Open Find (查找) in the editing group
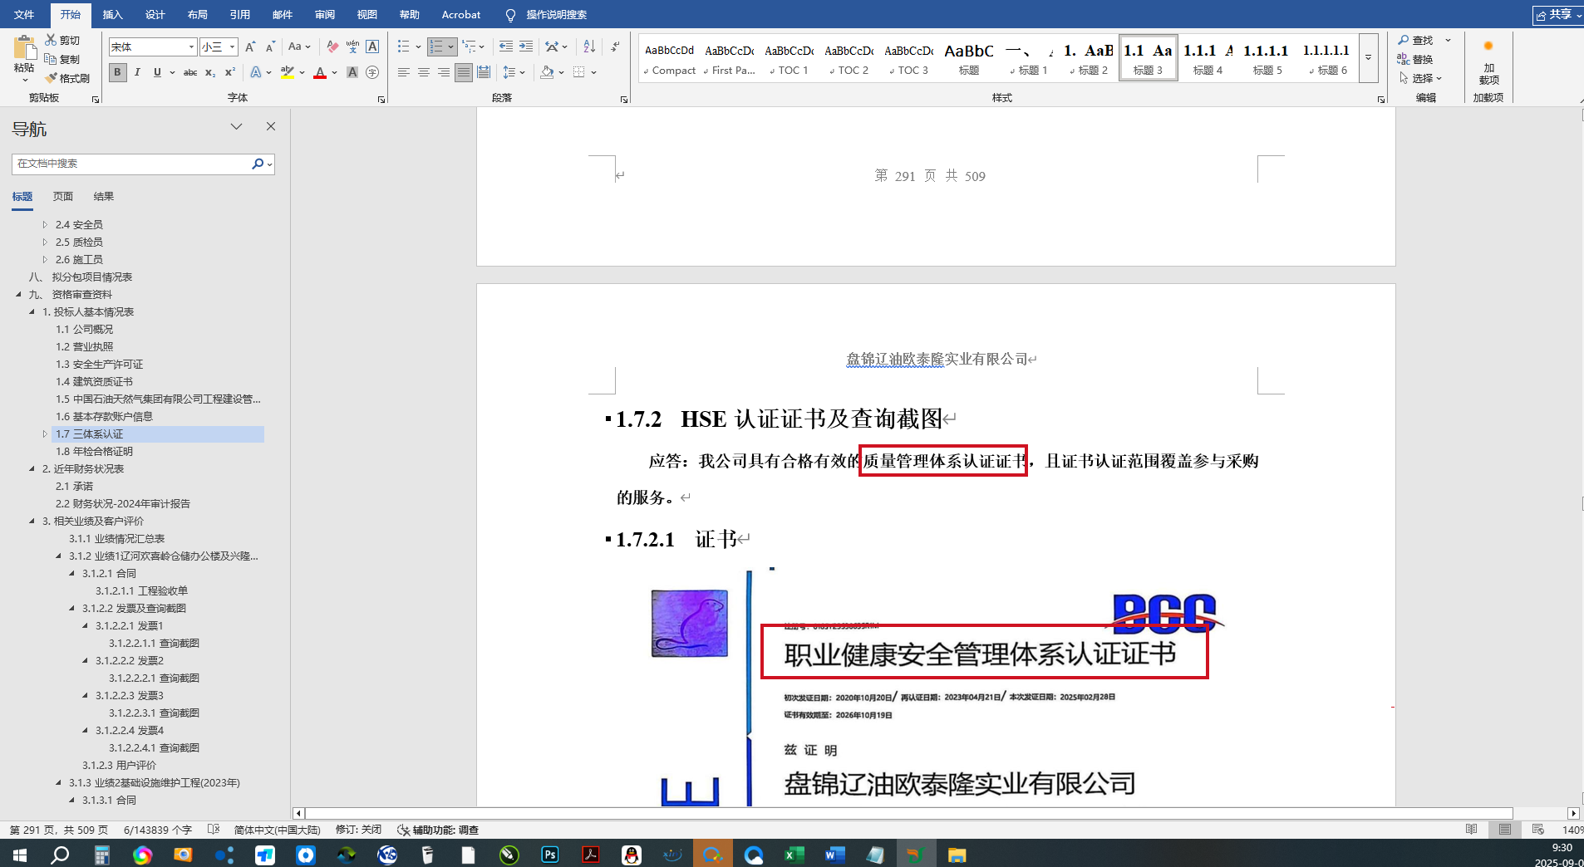 pyautogui.click(x=1415, y=40)
